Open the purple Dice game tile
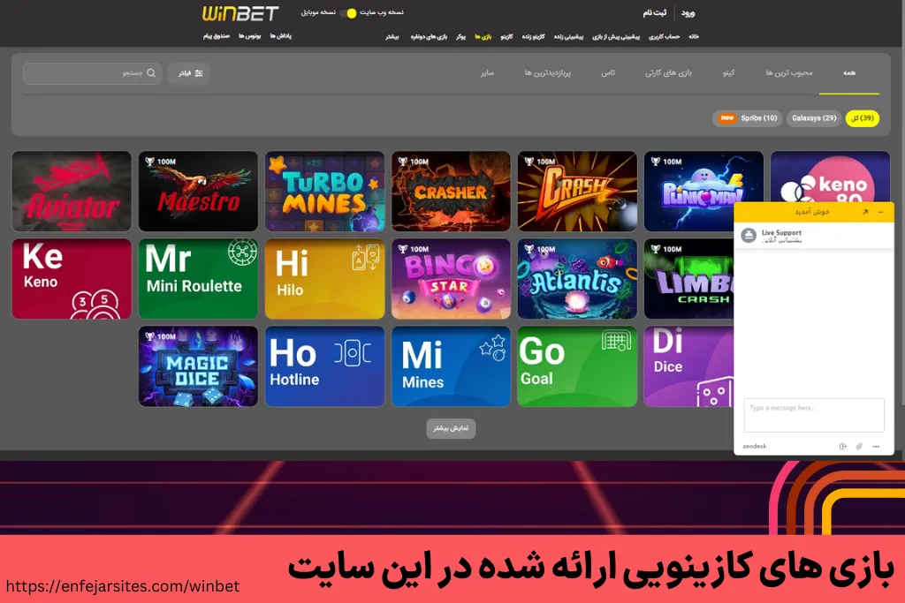 [x=688, y=366]
